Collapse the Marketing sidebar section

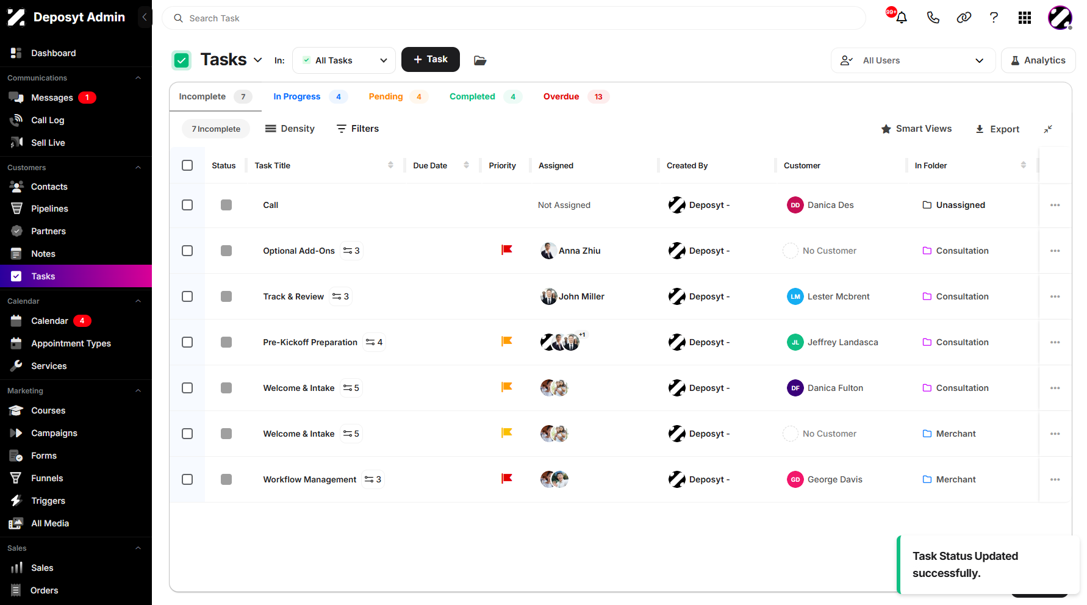pos(138,390)
